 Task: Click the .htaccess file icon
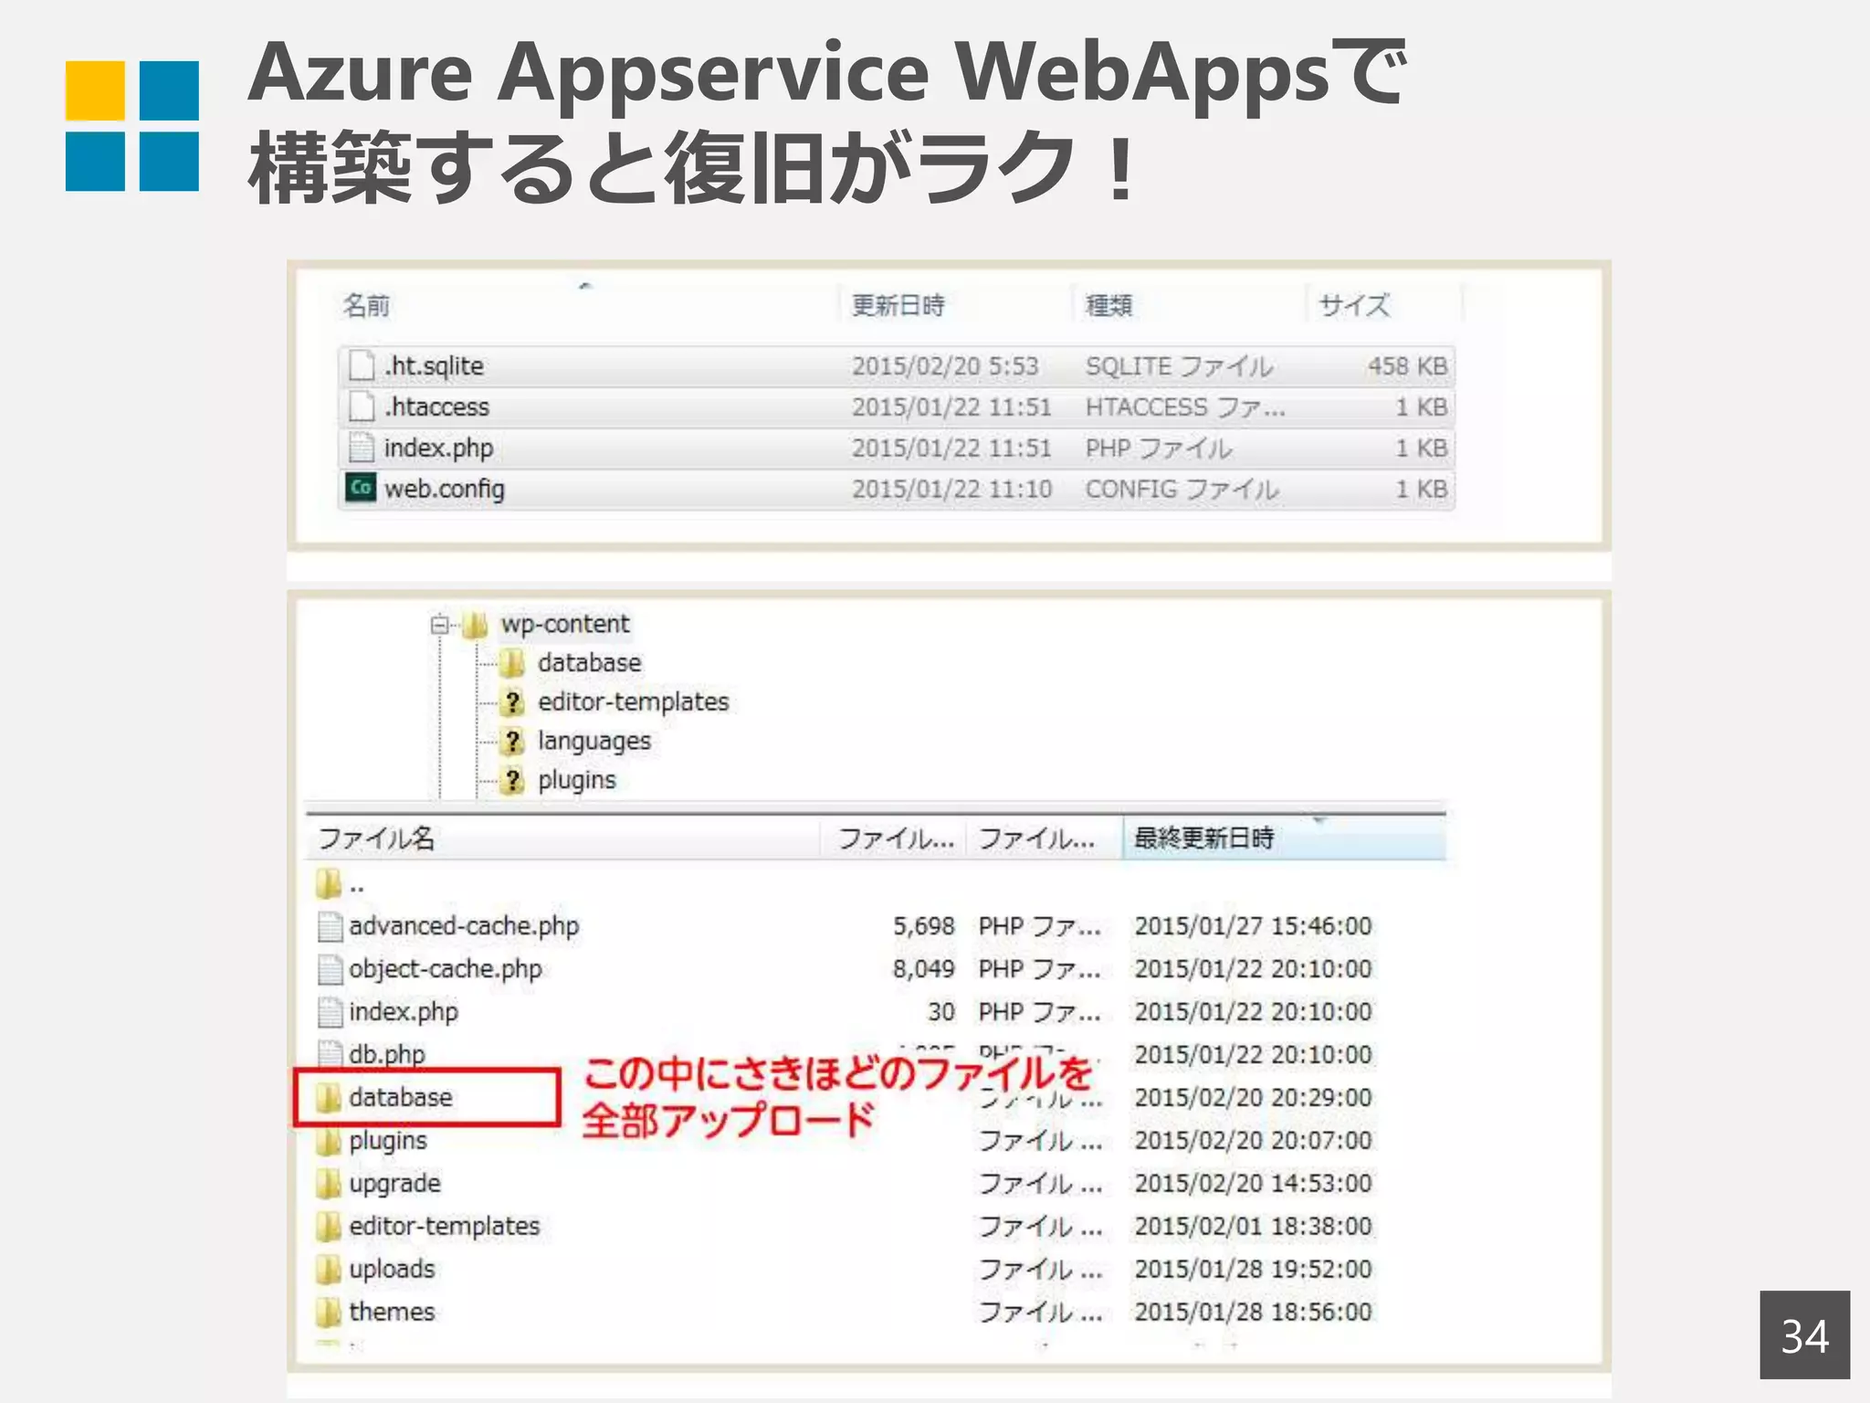(362, 406)
